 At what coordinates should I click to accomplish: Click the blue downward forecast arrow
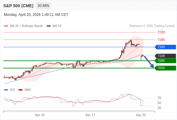149,62
